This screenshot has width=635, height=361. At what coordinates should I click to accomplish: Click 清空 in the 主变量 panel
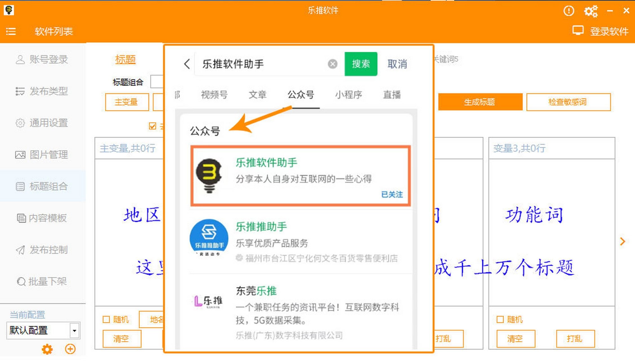click(x=122, y=338)
